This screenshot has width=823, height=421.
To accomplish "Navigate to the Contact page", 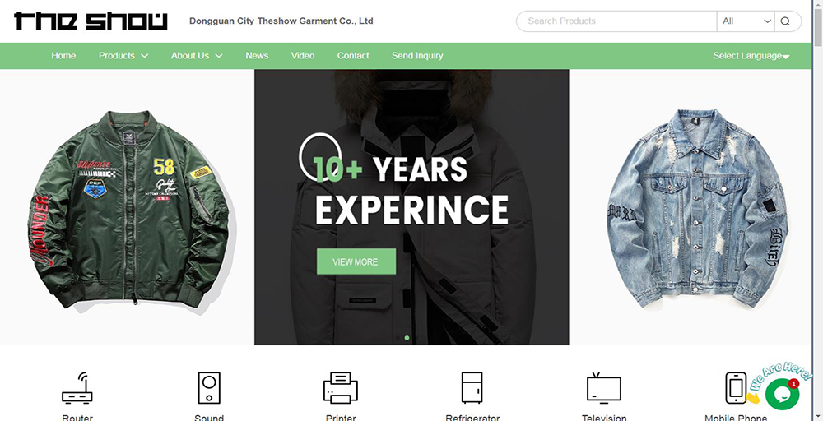I will coord(353,56).
